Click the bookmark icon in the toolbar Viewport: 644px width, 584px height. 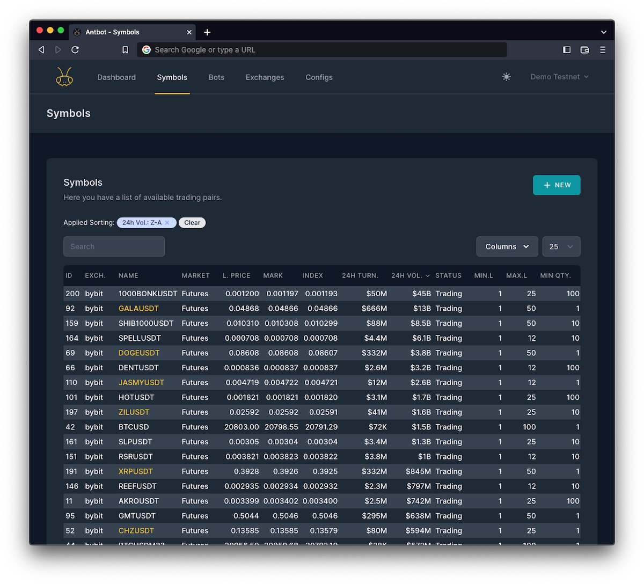125,49
